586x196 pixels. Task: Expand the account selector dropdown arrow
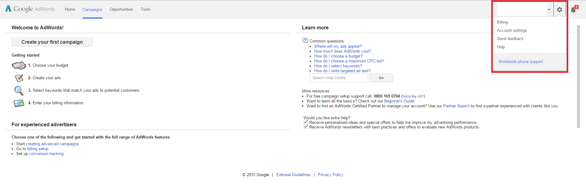click(549, 9)
